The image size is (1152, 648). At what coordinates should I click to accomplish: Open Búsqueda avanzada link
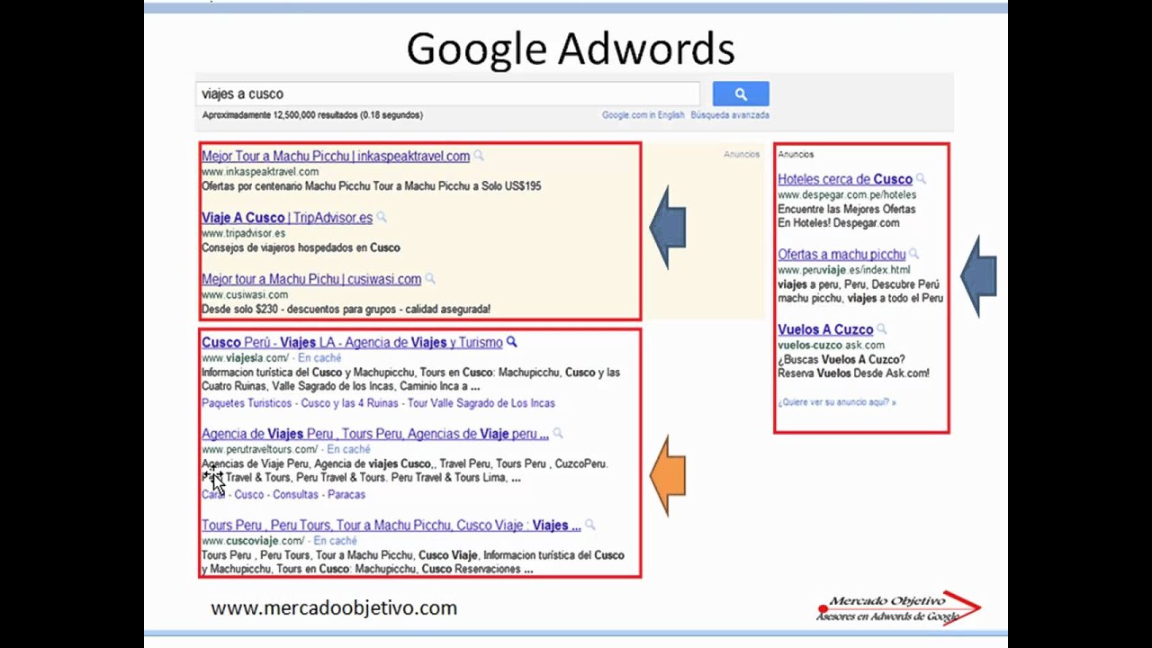730,115
